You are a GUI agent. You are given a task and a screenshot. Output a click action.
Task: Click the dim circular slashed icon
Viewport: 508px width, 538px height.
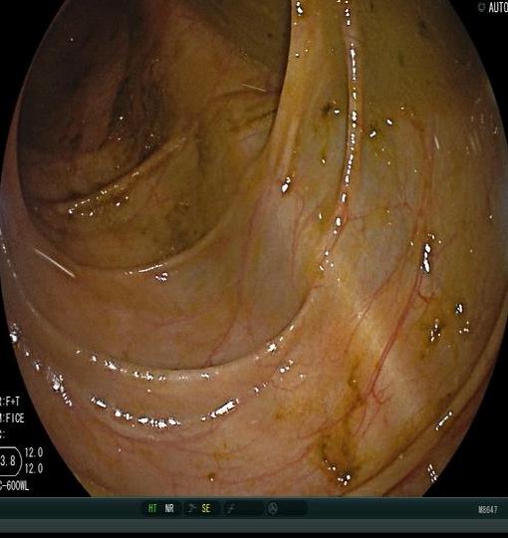(272, 508)
